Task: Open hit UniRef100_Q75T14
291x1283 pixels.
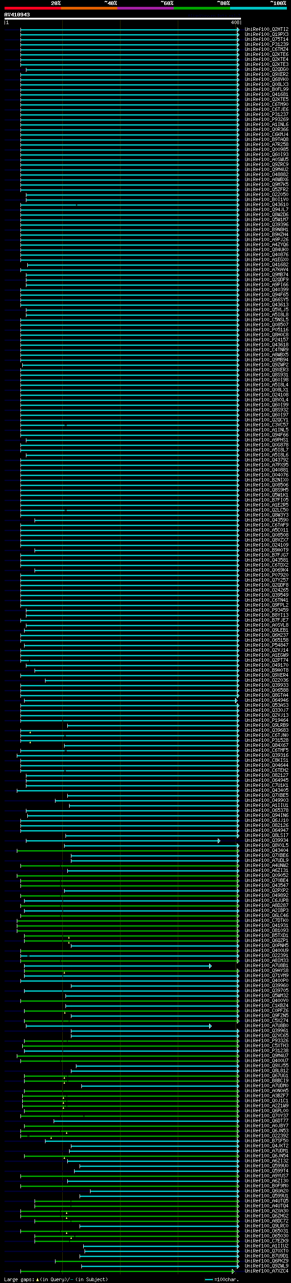Action: point(266,39)
